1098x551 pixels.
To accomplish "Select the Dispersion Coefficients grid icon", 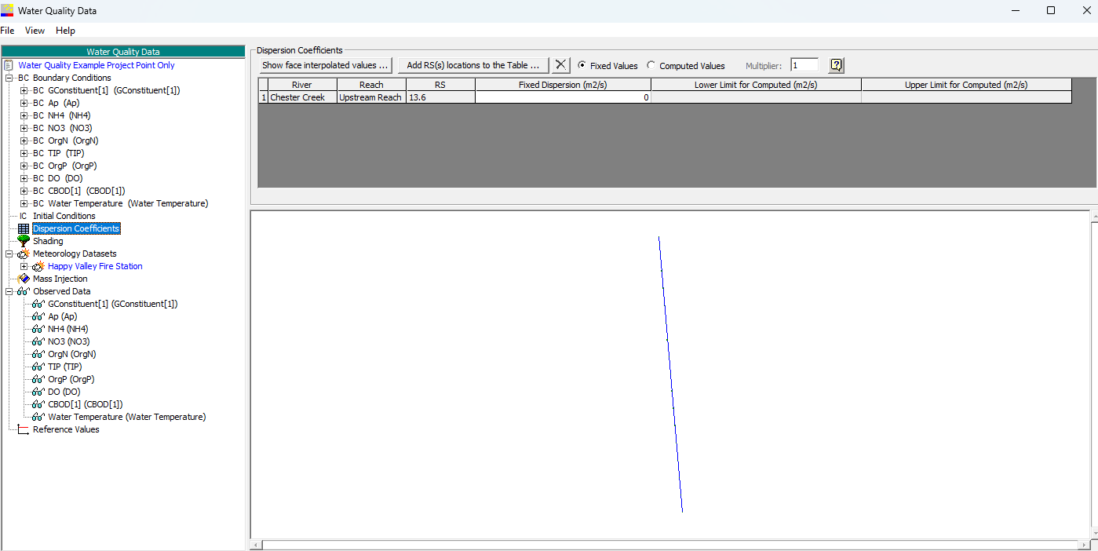I will point(24,228).
